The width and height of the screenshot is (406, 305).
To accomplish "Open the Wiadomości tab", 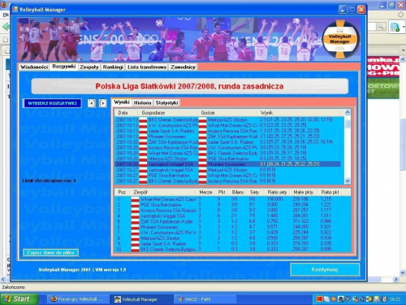I will click(x=34, y=67).
